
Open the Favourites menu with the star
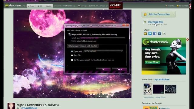pos(182,6)
